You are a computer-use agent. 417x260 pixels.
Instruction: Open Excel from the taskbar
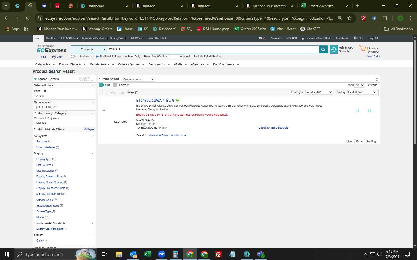point(147,254)
